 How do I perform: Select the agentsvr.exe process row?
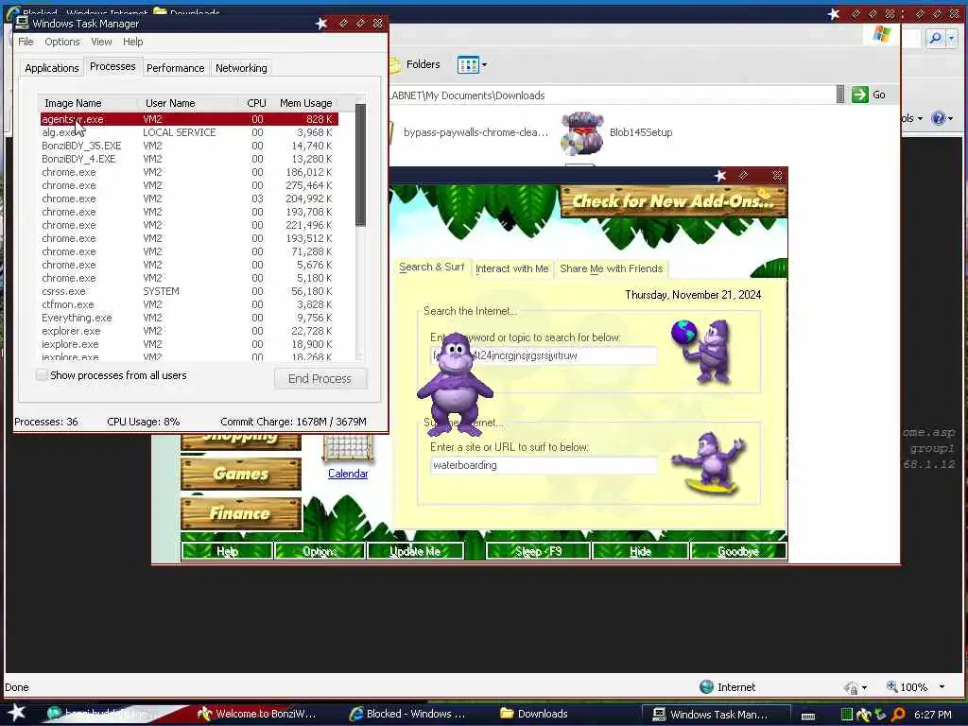click(189, 119)
